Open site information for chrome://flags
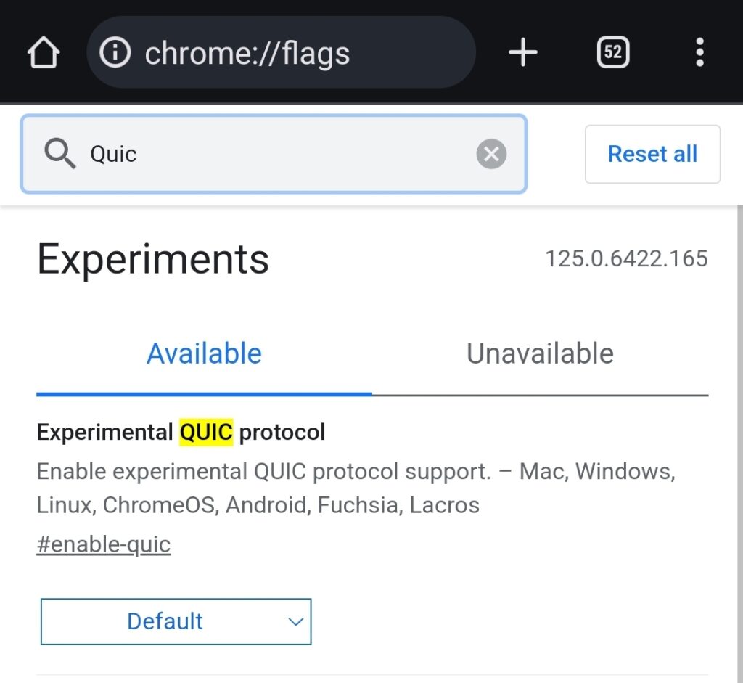The height and width of the screenshot is (683, 743). pyautogui.click(x=115, y=53)
